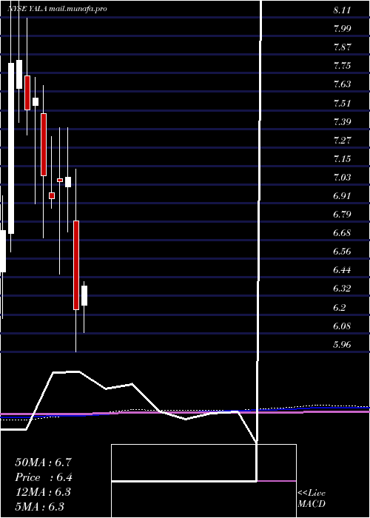This screenshot has width=370, height=518.
Task: Click the 6.2 price axis label
Action: coord(339,308)
